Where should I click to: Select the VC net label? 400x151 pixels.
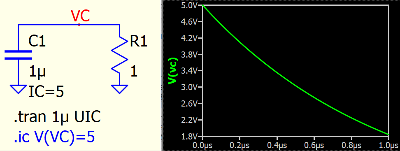point(80,17)
